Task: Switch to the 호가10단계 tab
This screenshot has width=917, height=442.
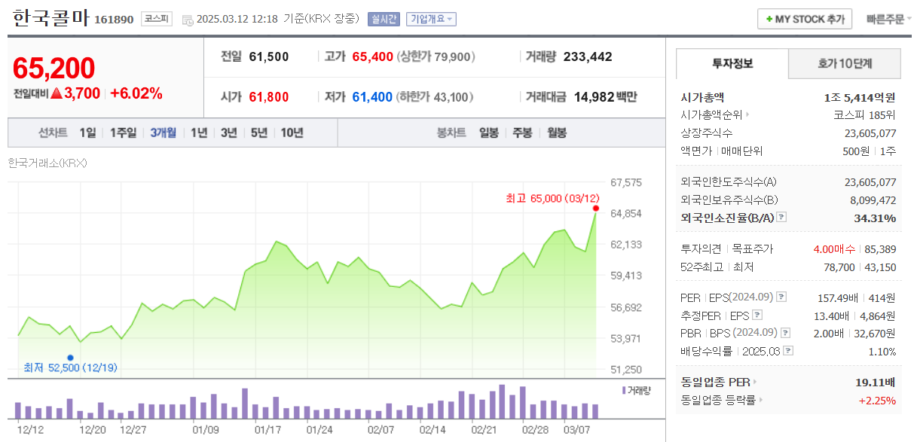Action: point(845,63)
